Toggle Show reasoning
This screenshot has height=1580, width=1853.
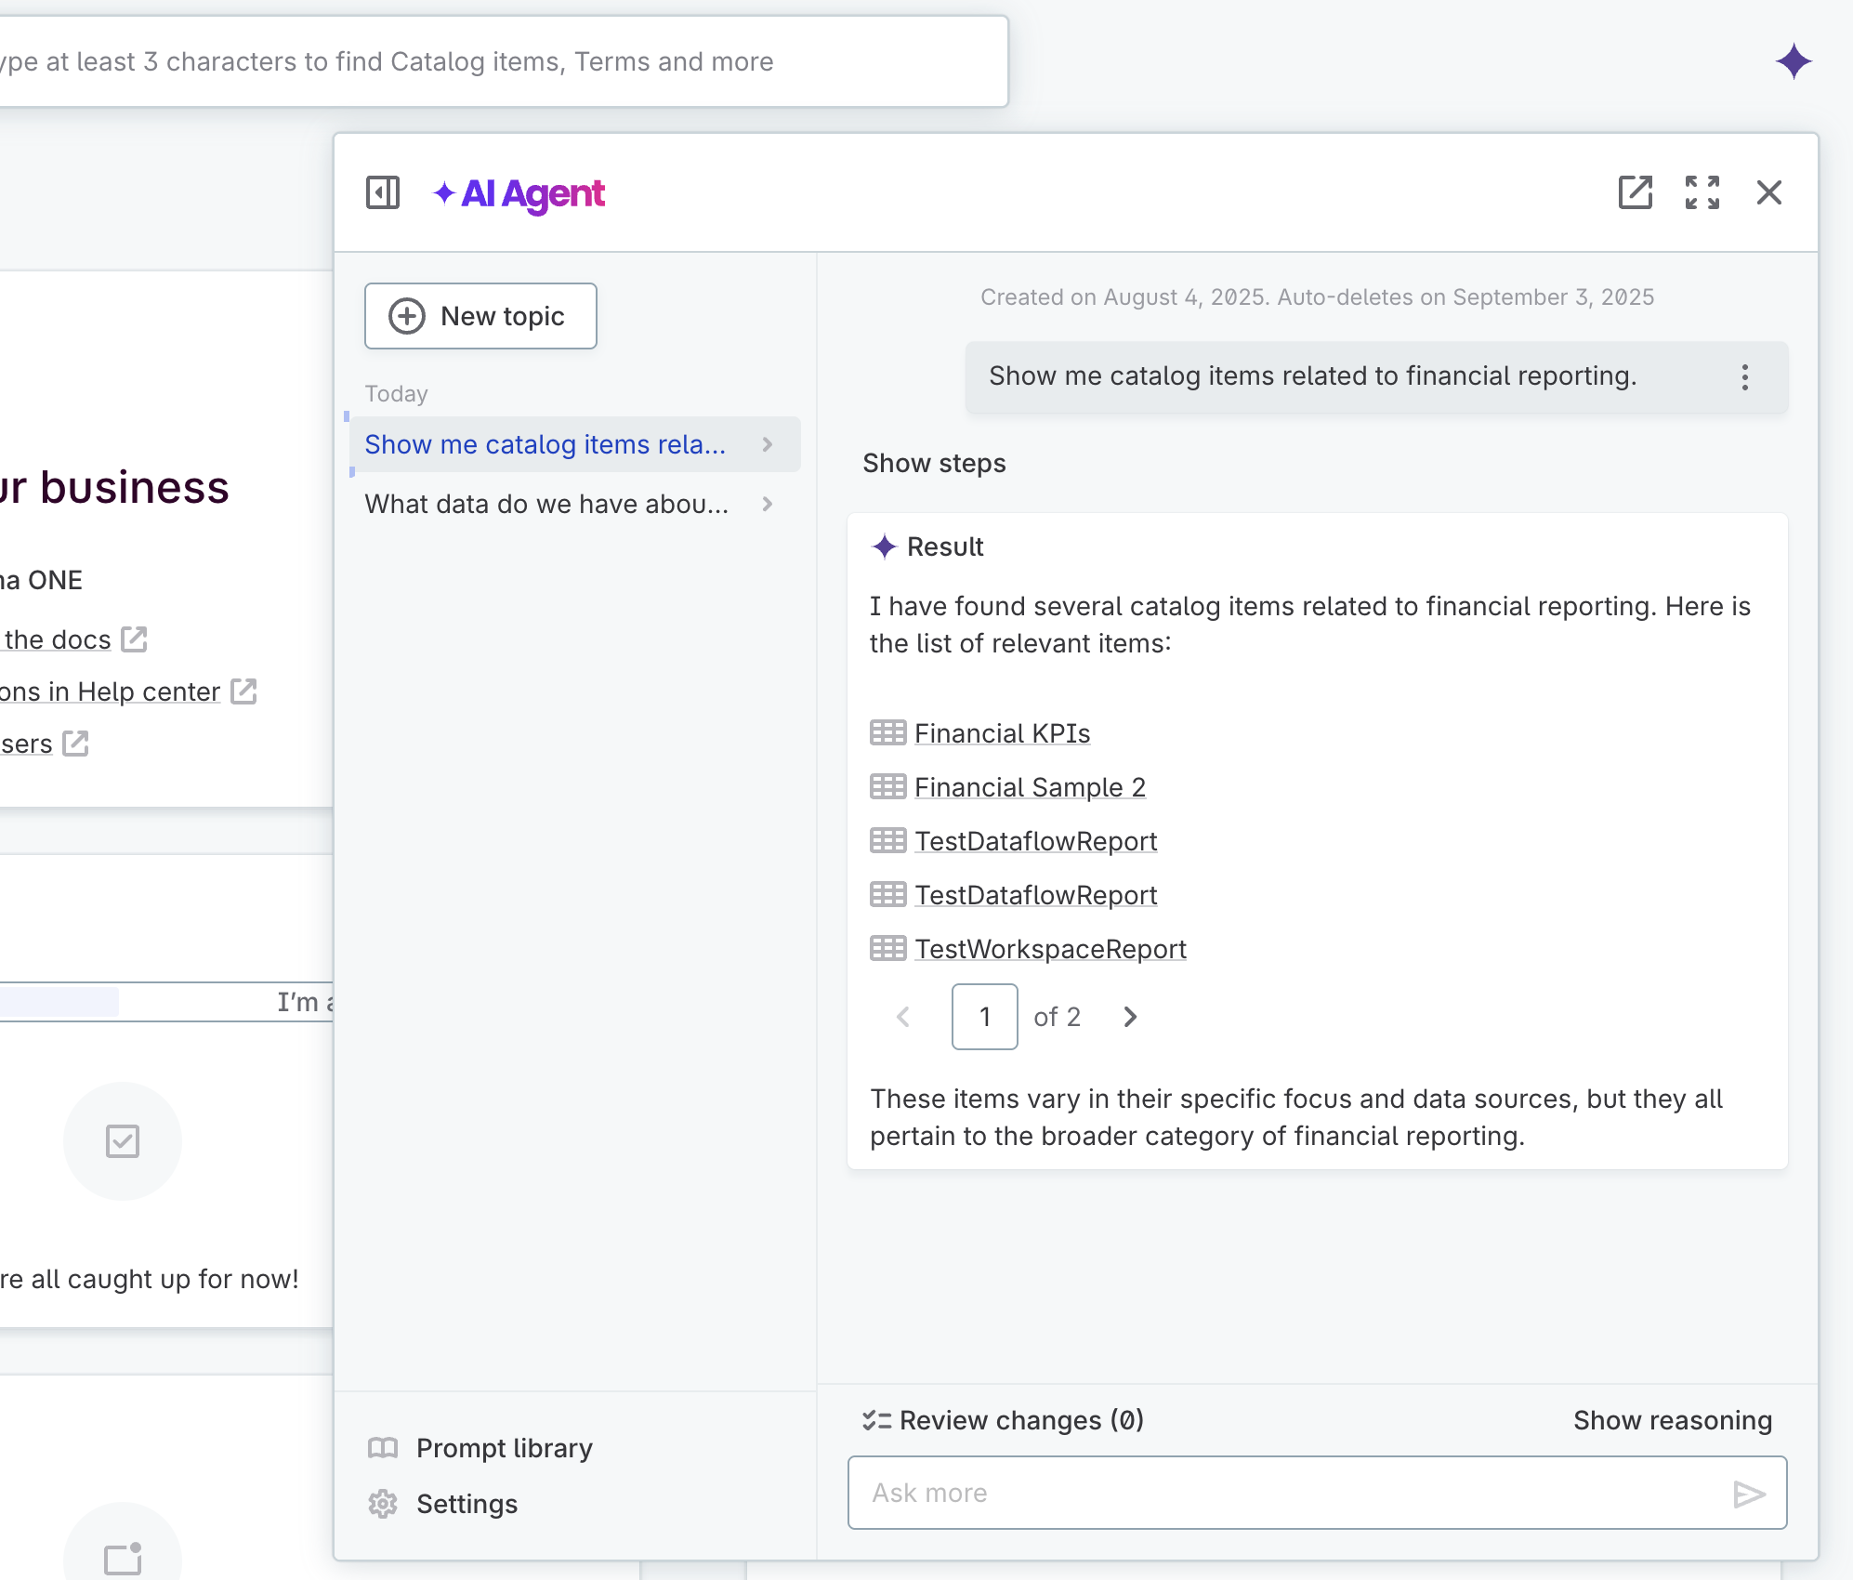pos(1672,1420)
